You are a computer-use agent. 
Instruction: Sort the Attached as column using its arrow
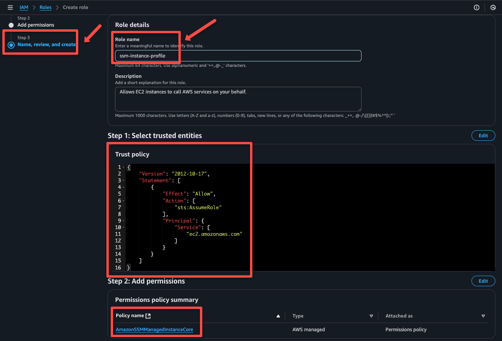483,316
